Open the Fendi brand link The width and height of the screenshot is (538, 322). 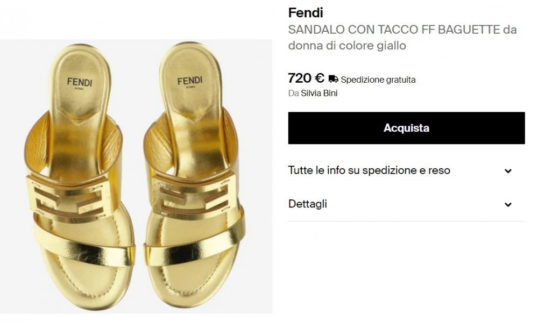click(306, 13)
